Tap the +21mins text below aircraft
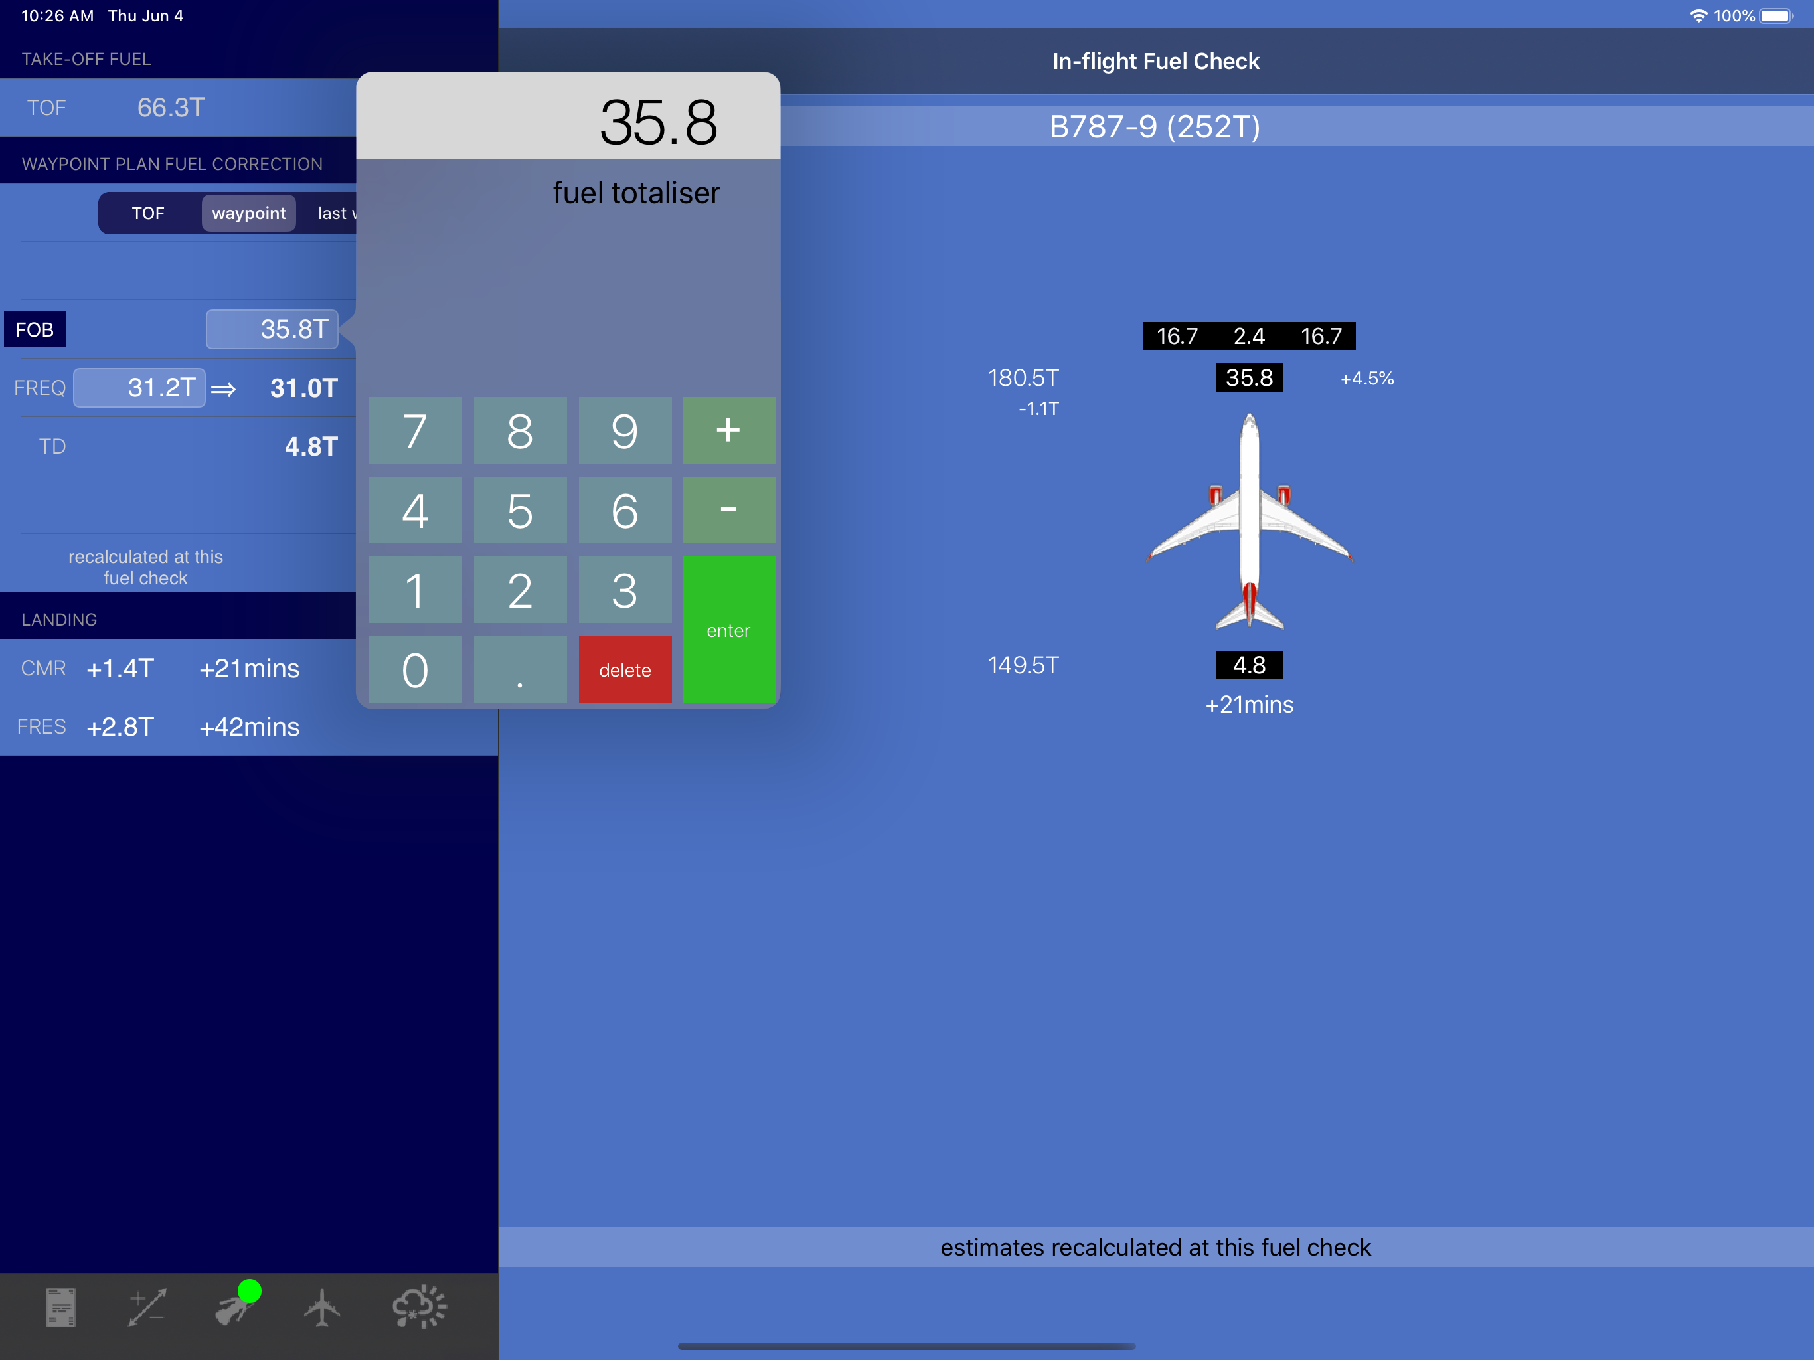The image size is (1814, 1360). tap(1249, 705)
